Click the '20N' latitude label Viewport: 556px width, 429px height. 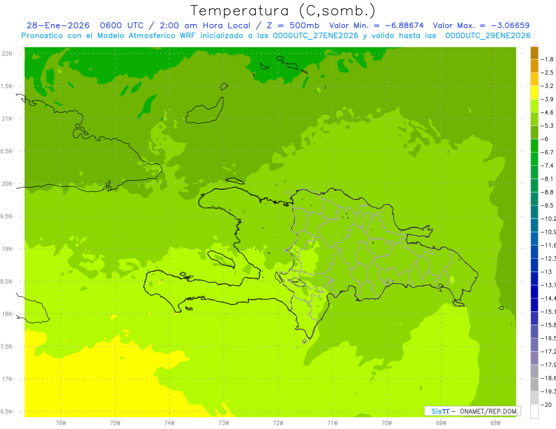7,184
